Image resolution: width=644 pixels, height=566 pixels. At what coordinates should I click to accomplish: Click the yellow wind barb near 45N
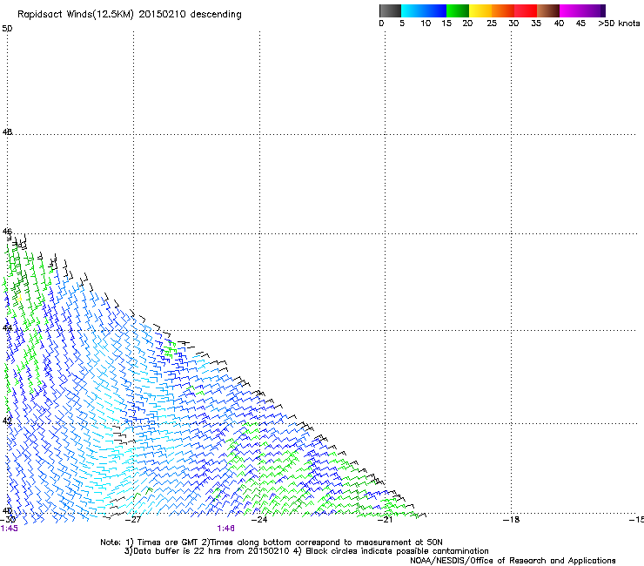tap(19, 296)
